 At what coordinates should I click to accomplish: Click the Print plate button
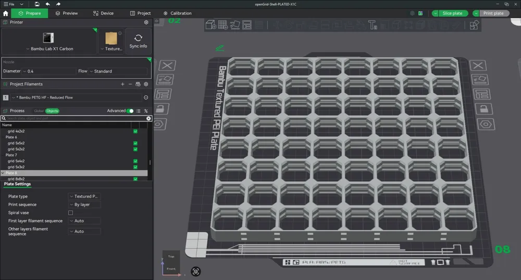[x=493, y=14]
